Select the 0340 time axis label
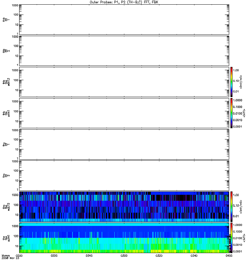The width and height of the screenshot is (248, 265). coord(194,256)
